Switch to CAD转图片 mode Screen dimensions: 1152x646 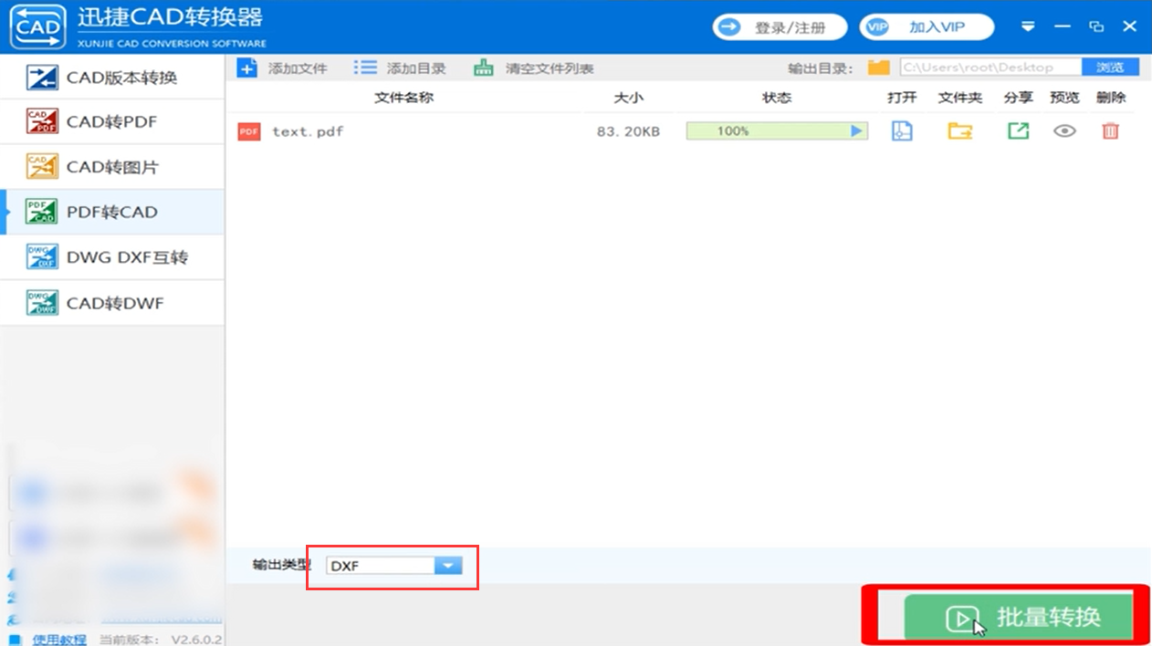111,167
